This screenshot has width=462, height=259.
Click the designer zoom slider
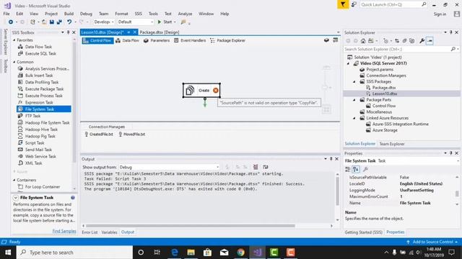coord(326,87)
